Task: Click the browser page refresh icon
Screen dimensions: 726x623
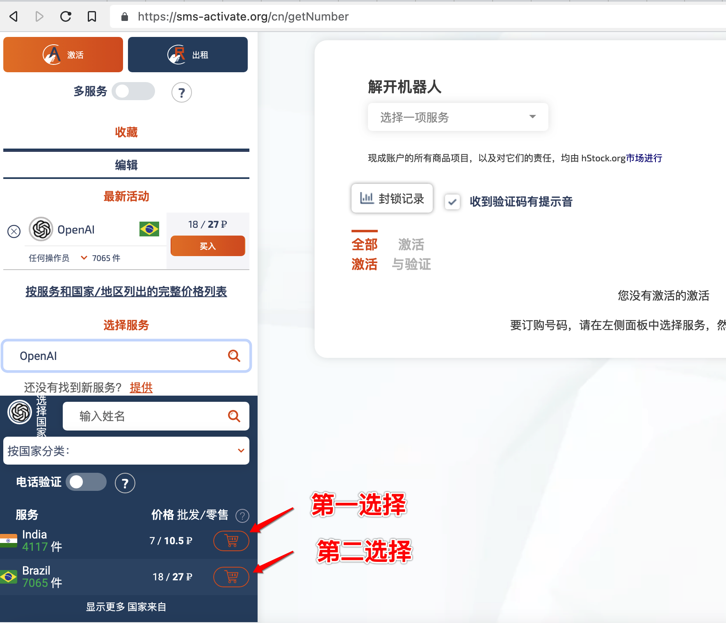Action: pos(66,16)
